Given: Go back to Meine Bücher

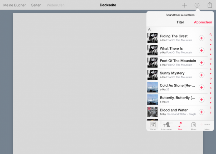Looking at the screenshot, I should coord(15,5).
